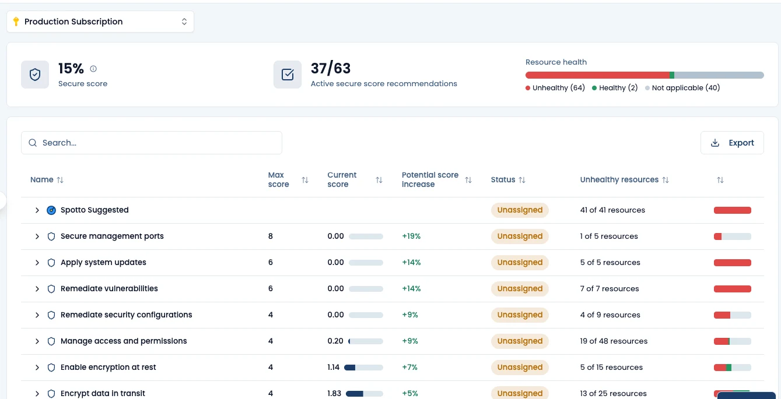The width and height of the screenshot is (781, 399).
Task: Click the 1.83 current score value
Action: pos(334,394)
